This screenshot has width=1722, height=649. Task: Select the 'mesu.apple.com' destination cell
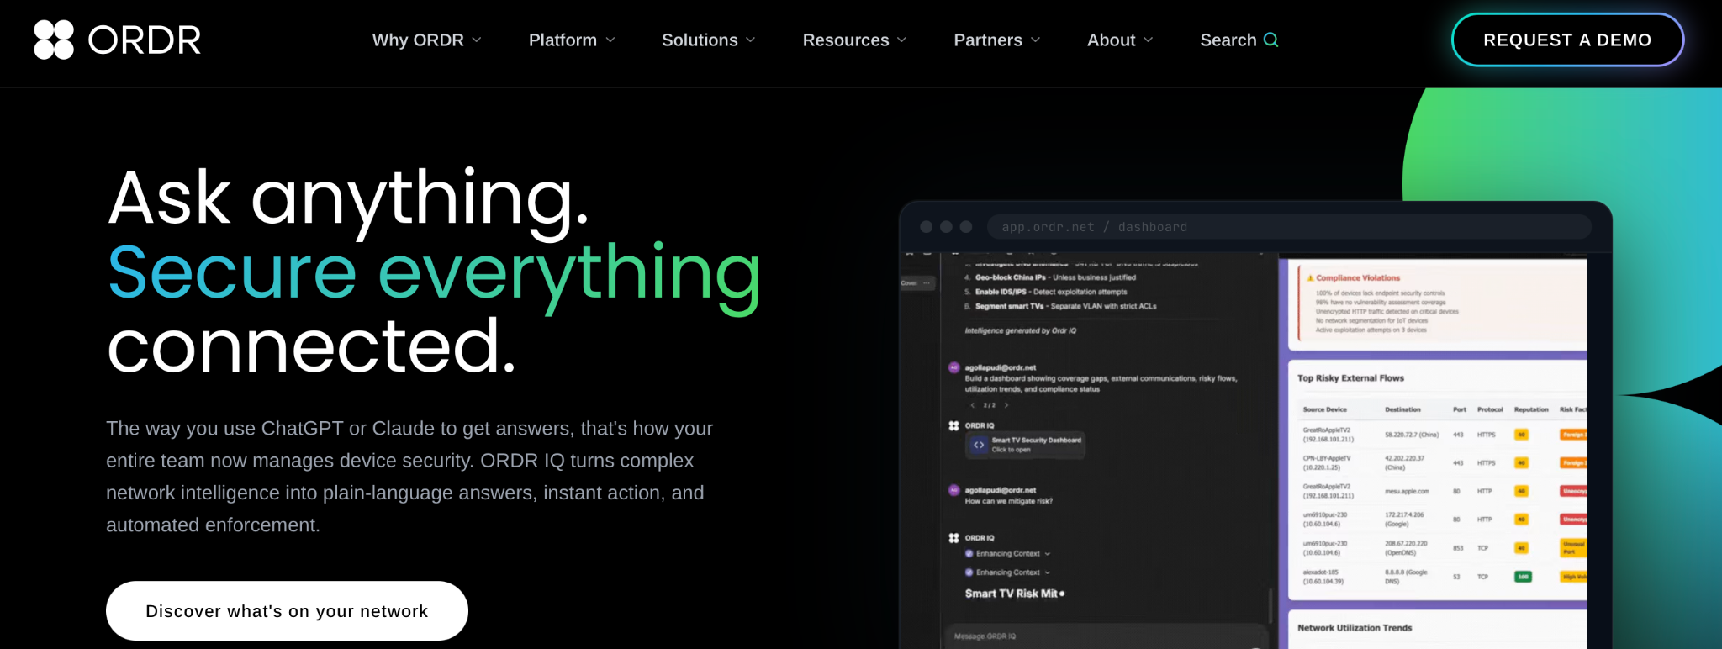(1407, 491)
